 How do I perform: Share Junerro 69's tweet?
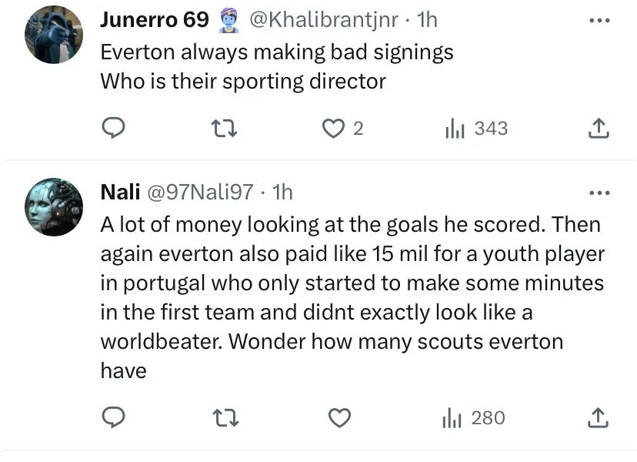(599, 129)
